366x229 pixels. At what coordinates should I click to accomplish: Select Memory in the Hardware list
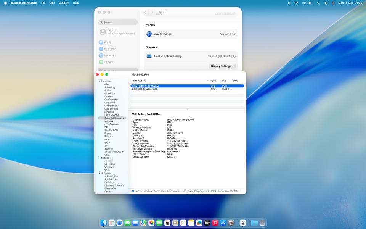click(x=109, y=121)
